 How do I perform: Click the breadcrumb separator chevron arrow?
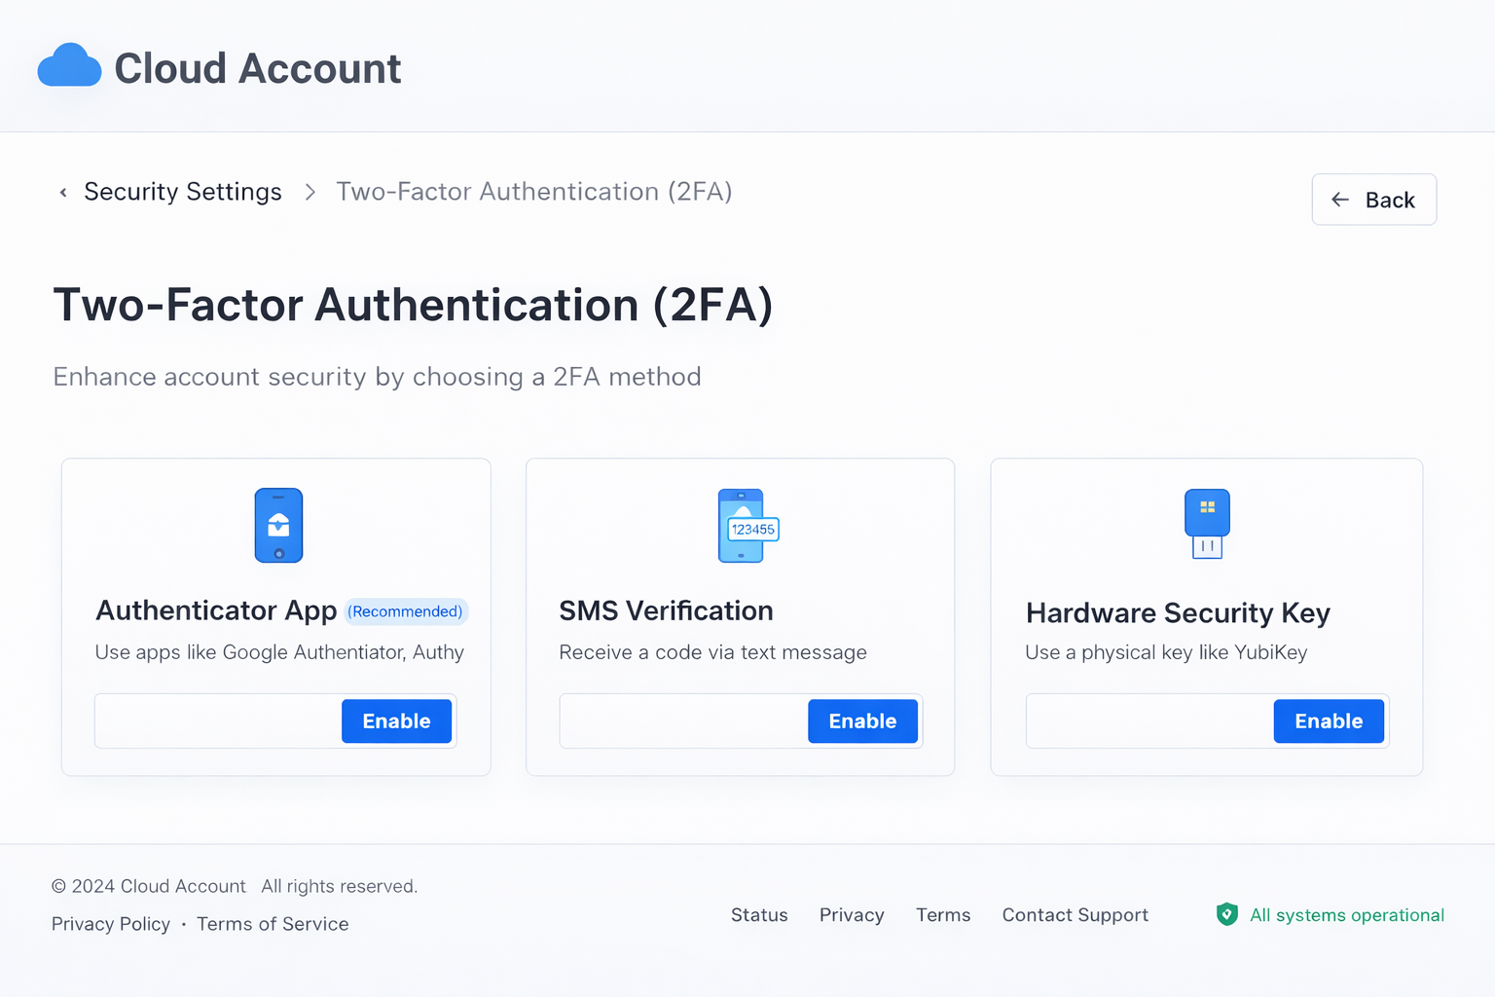click(310, 193)
